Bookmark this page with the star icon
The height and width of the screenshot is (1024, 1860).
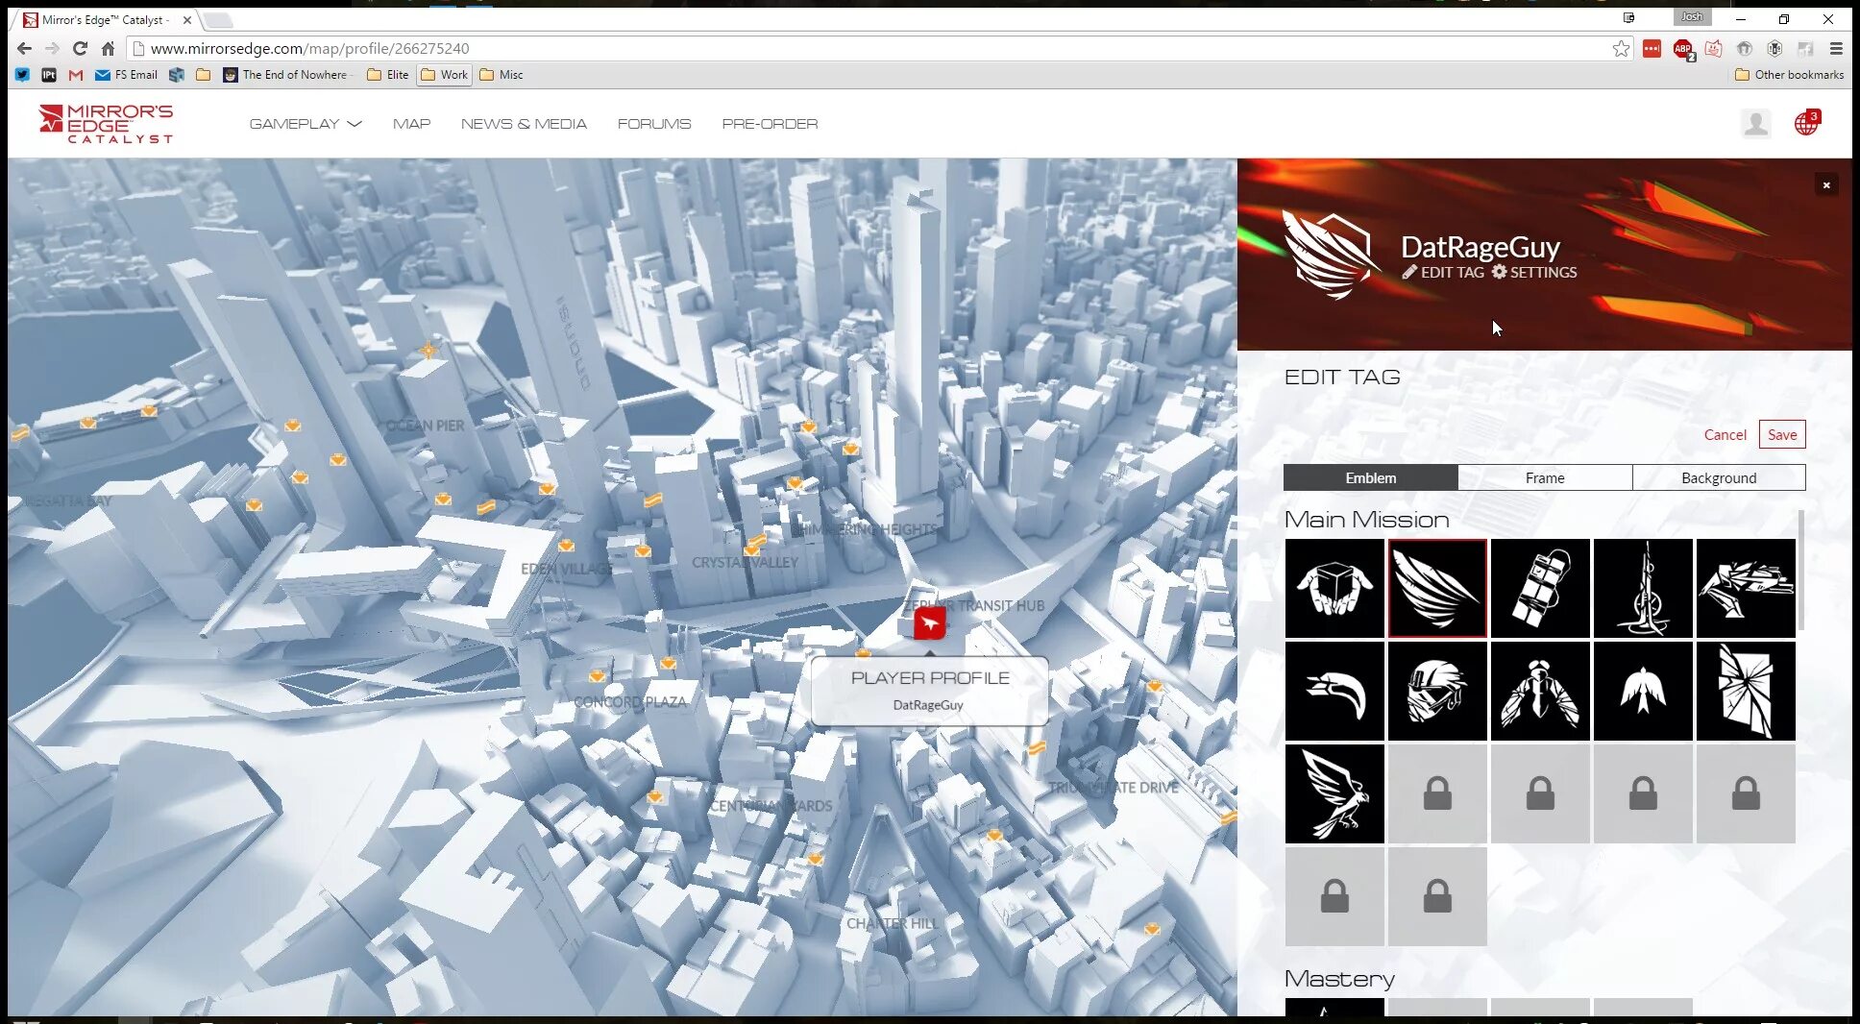pos(1621,48)
